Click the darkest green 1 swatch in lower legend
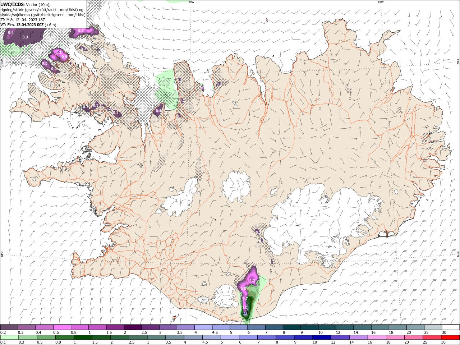The image size is (460, 345). pos(83,337)
